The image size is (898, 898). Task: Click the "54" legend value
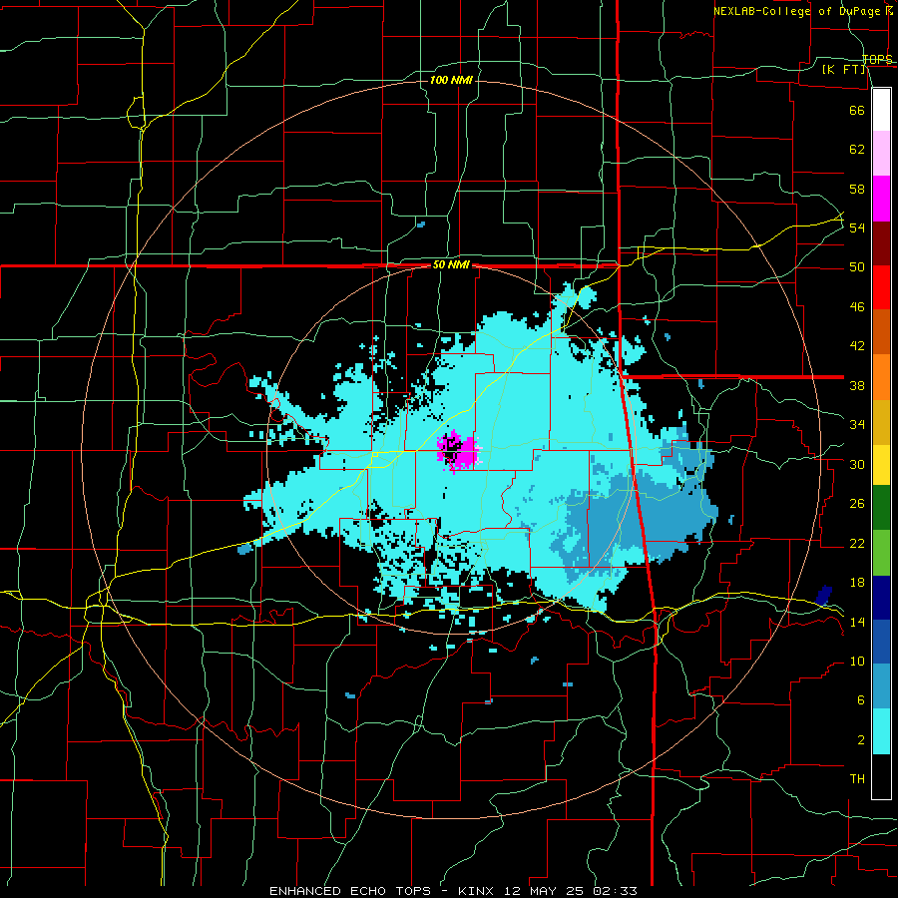coord(857,227)
